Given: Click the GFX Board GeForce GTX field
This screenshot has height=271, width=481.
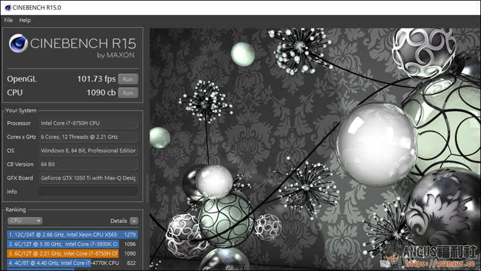Looking at the screenshot, I should coord(88,178).
